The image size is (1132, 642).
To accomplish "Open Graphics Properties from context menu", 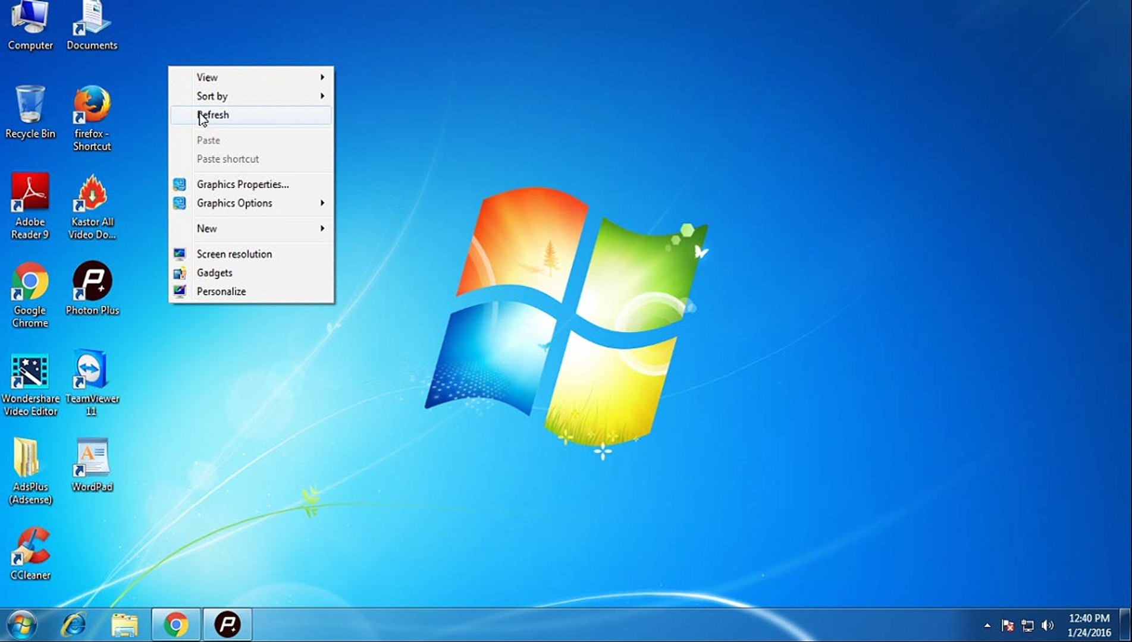I will pos(251,184).
